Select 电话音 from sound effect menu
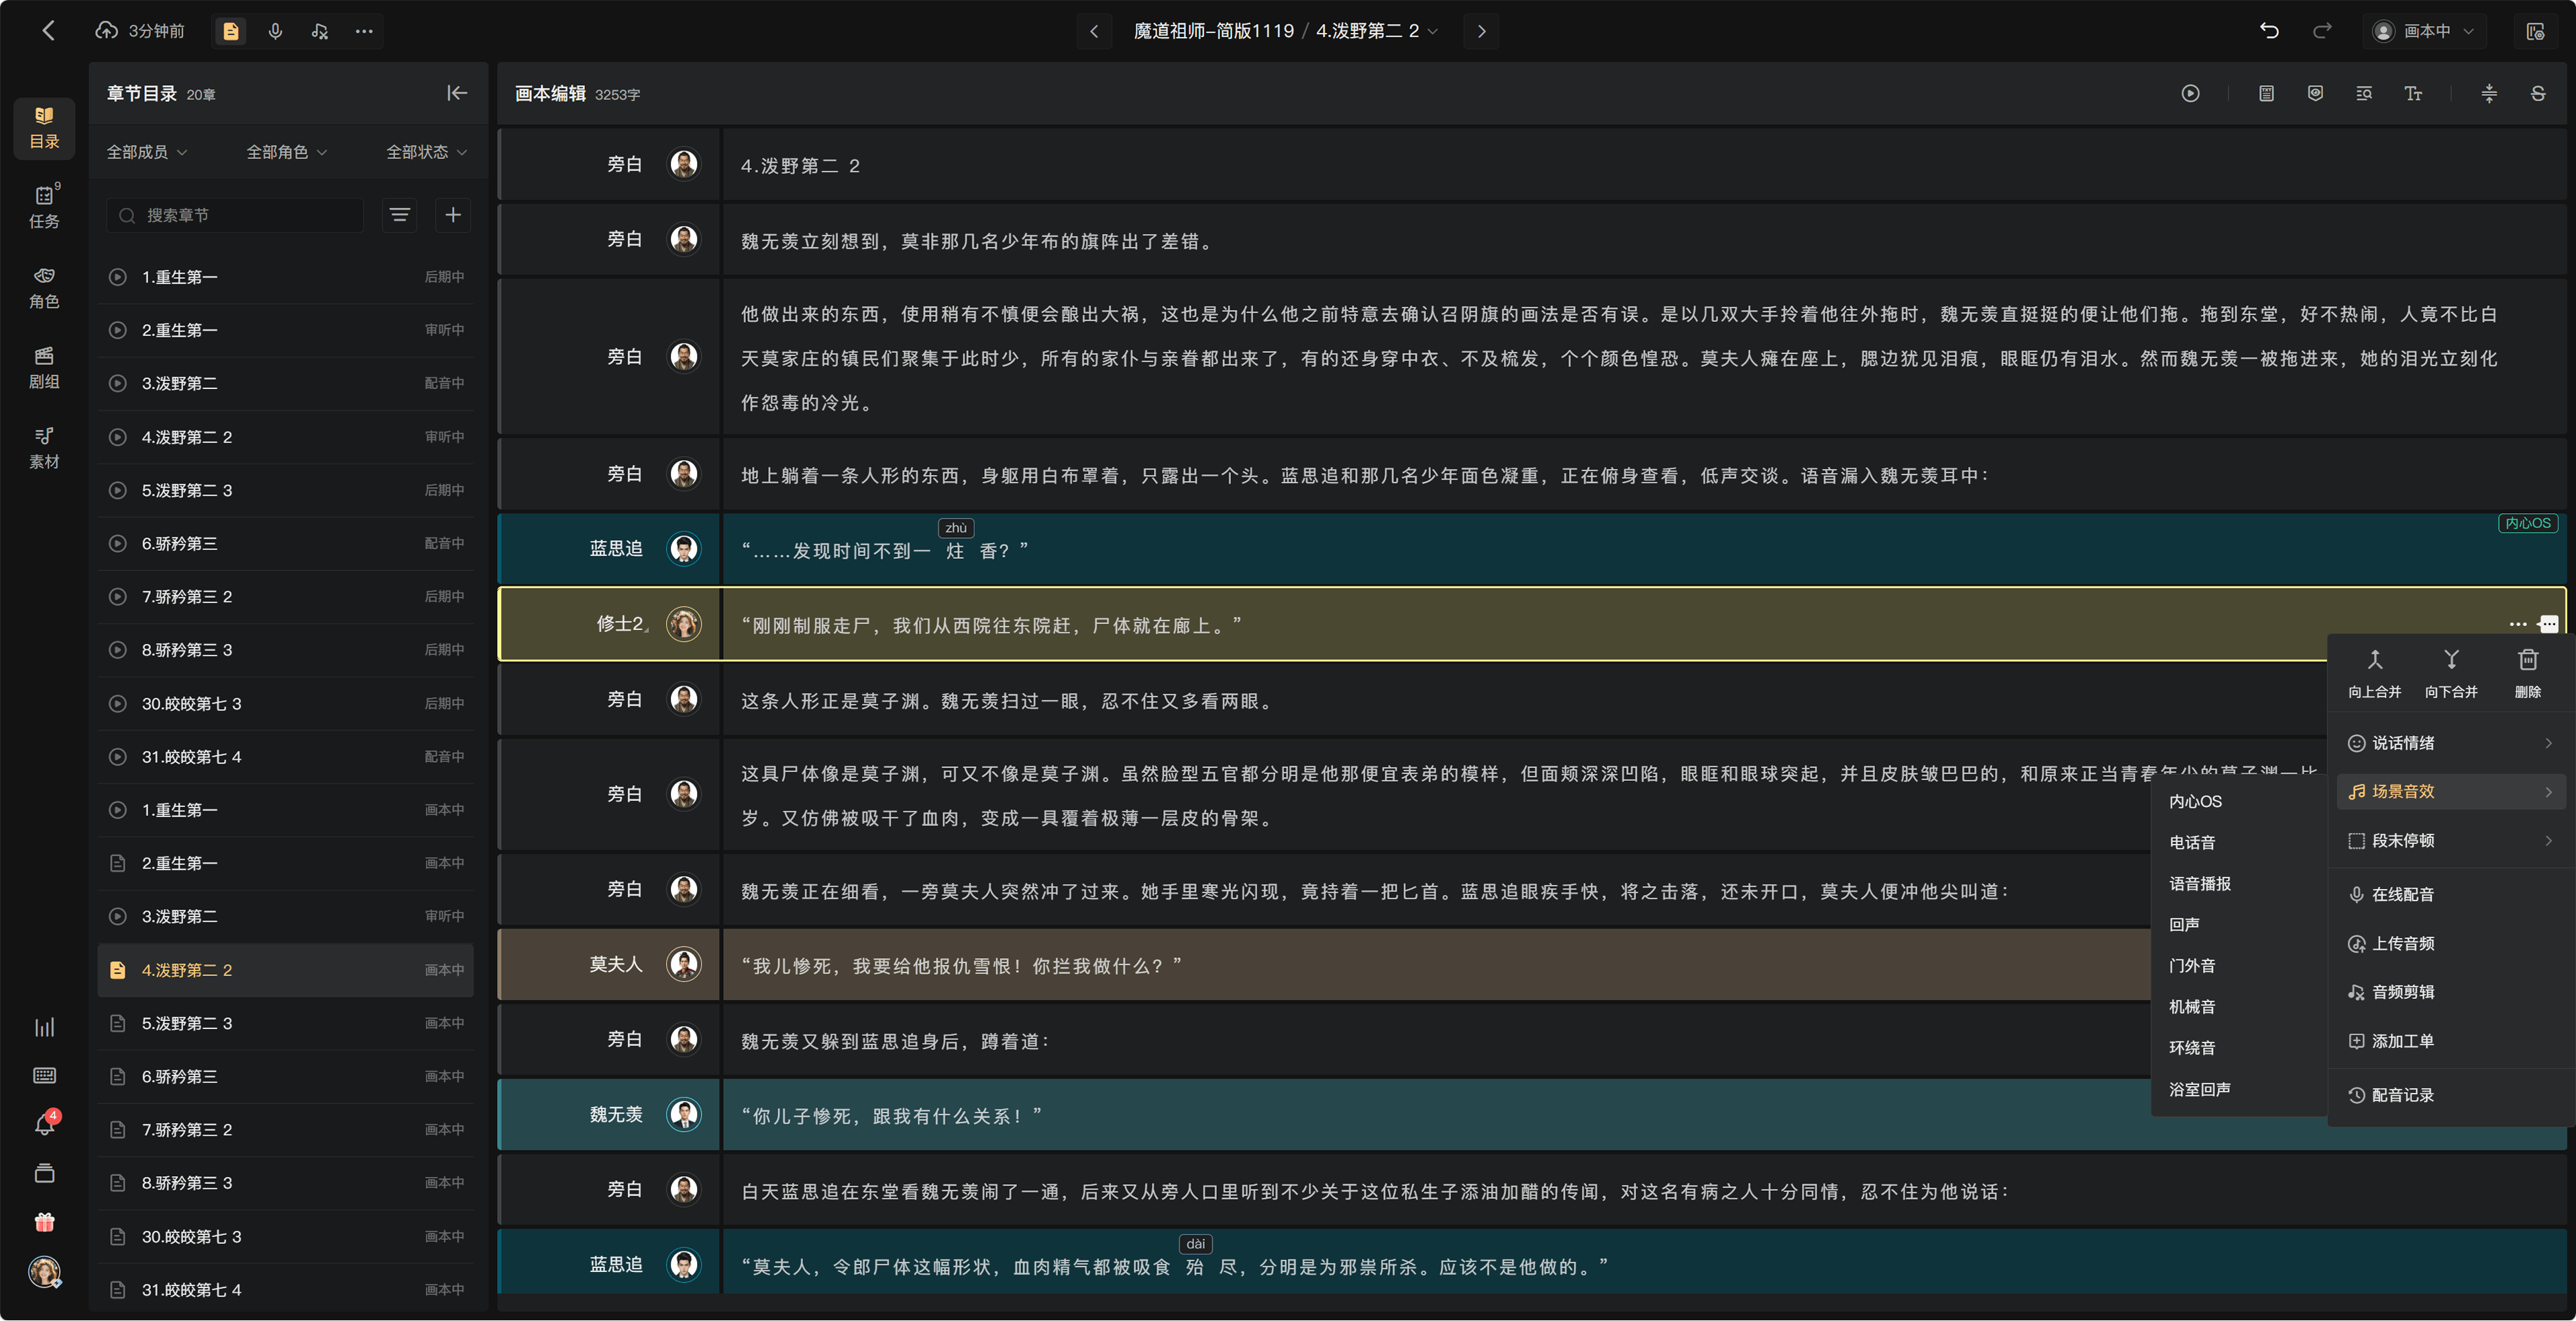2576x1321 pixels. coord(2191,842)
